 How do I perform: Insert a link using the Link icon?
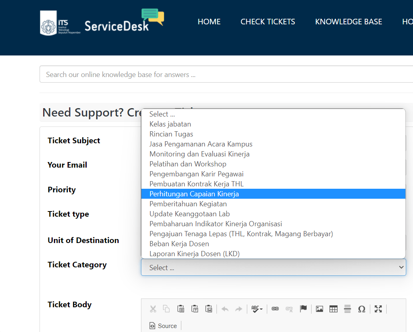click(275, 309)
